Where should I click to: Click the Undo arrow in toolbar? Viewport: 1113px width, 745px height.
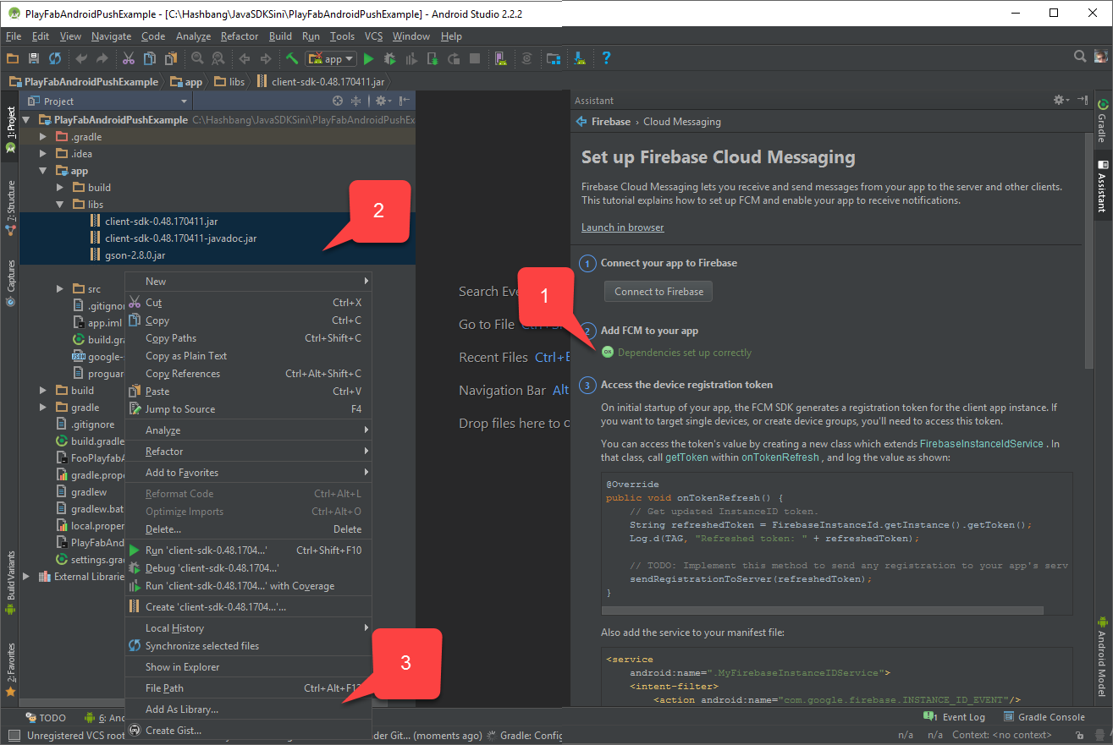[x=81, y=58]
